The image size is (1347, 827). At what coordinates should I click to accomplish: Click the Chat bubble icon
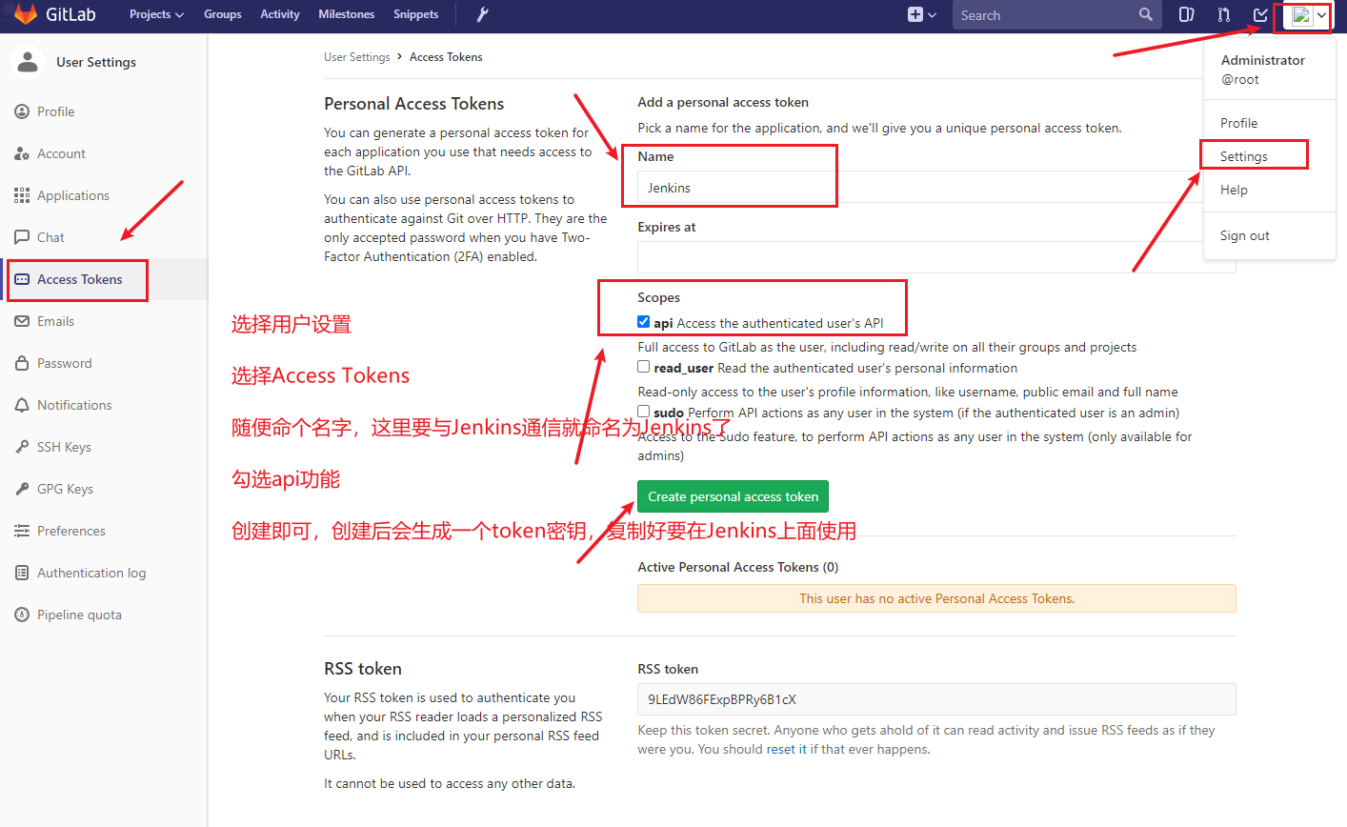(x=22, y=237)
